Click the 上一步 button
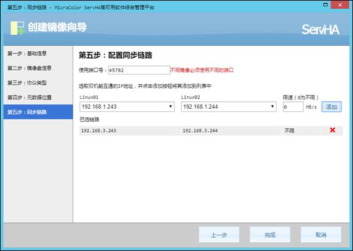The width and height of the screenshot is (353, 251). pyautogui.click(x=219, y=235)
